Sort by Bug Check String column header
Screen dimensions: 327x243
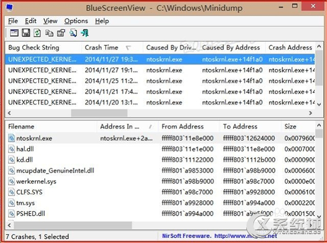(43, 48)
